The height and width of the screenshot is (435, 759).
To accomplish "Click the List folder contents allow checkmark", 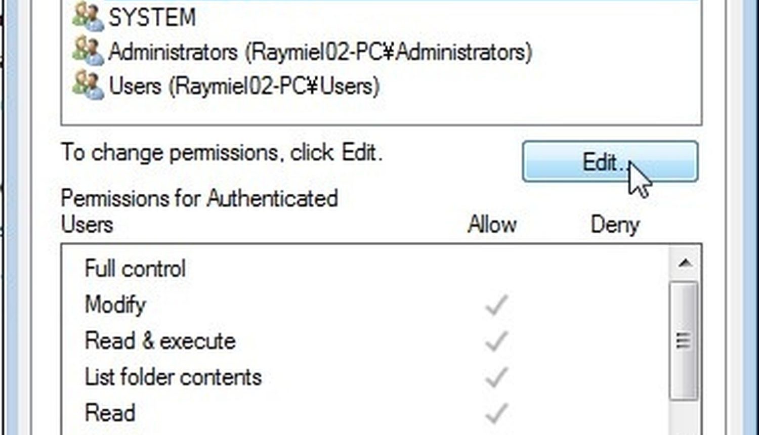I will click(496, 377).
